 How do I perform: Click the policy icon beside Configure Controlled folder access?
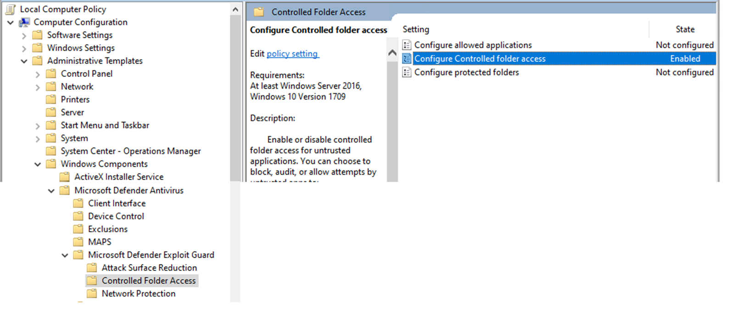(x=406, y=59)
